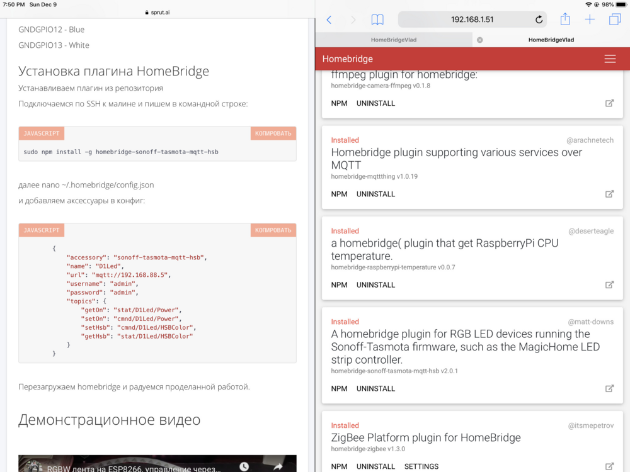The image size is (630, 472).
Task: Check battery status at 98%
Action: coord(614,4)
